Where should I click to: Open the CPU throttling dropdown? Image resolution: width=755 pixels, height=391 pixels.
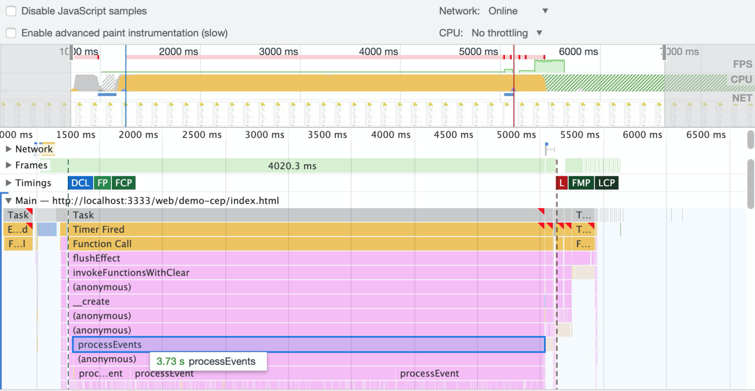pos(507,33)
